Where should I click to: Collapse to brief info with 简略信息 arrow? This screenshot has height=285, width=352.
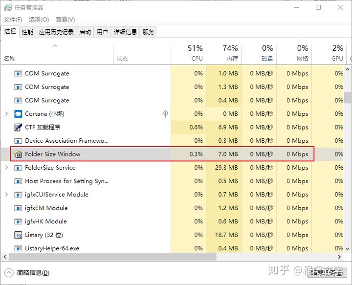pyautogui.click(x=9, y=273)
